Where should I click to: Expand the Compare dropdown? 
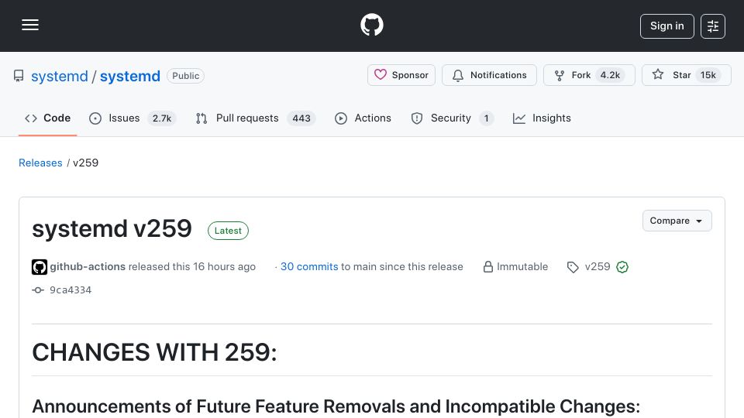pos(677,221)
